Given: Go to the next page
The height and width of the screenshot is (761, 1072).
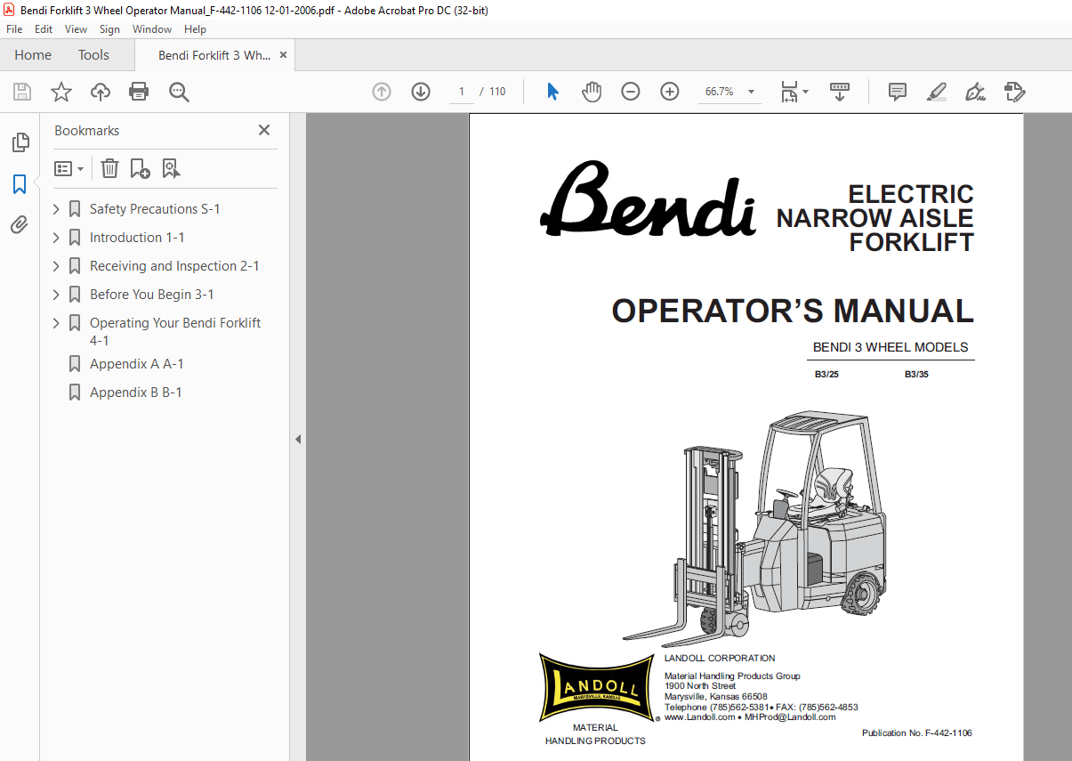Looking at the screenshot, I should [x=420, y=92].
